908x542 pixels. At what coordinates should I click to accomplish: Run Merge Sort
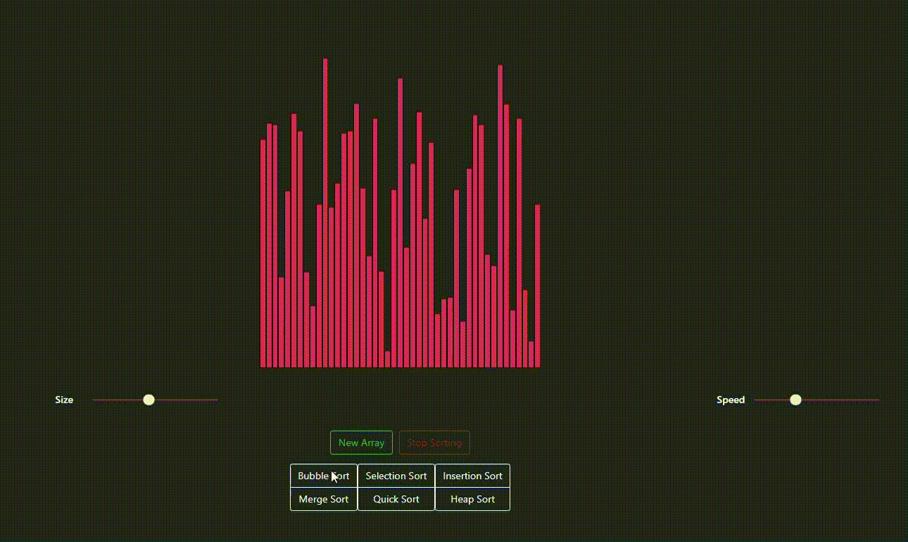tap(323, 499)
